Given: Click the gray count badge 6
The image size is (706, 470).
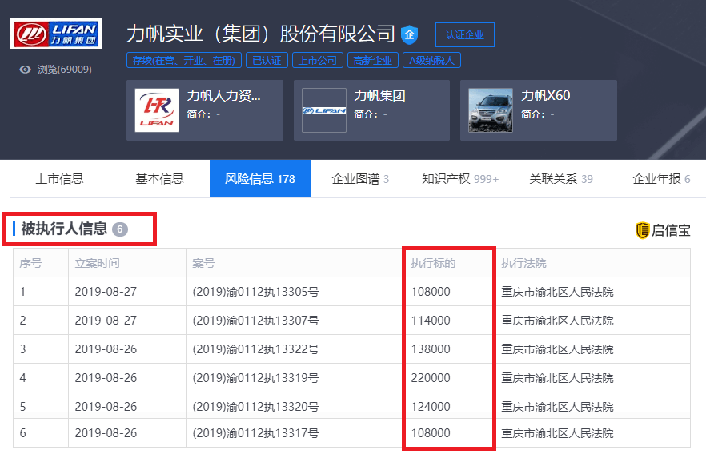Looking at the screenshot, I should point(120,229).
